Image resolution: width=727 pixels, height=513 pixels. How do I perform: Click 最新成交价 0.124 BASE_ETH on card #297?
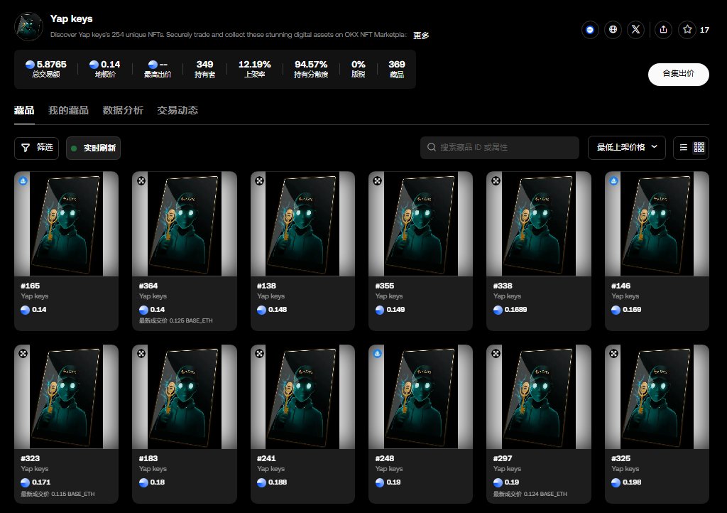tap(530, 494)
